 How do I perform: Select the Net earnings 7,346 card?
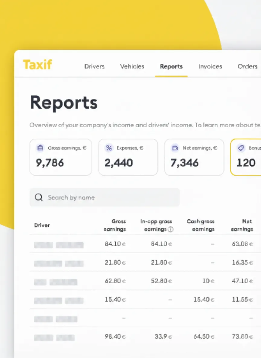coord(194,157)
